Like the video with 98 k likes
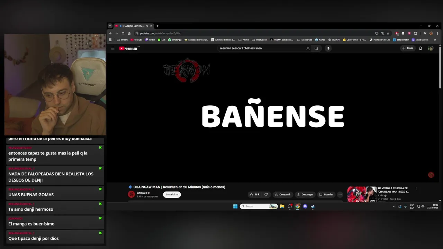Viewport: 443px width, 249px height. (254, 195)
